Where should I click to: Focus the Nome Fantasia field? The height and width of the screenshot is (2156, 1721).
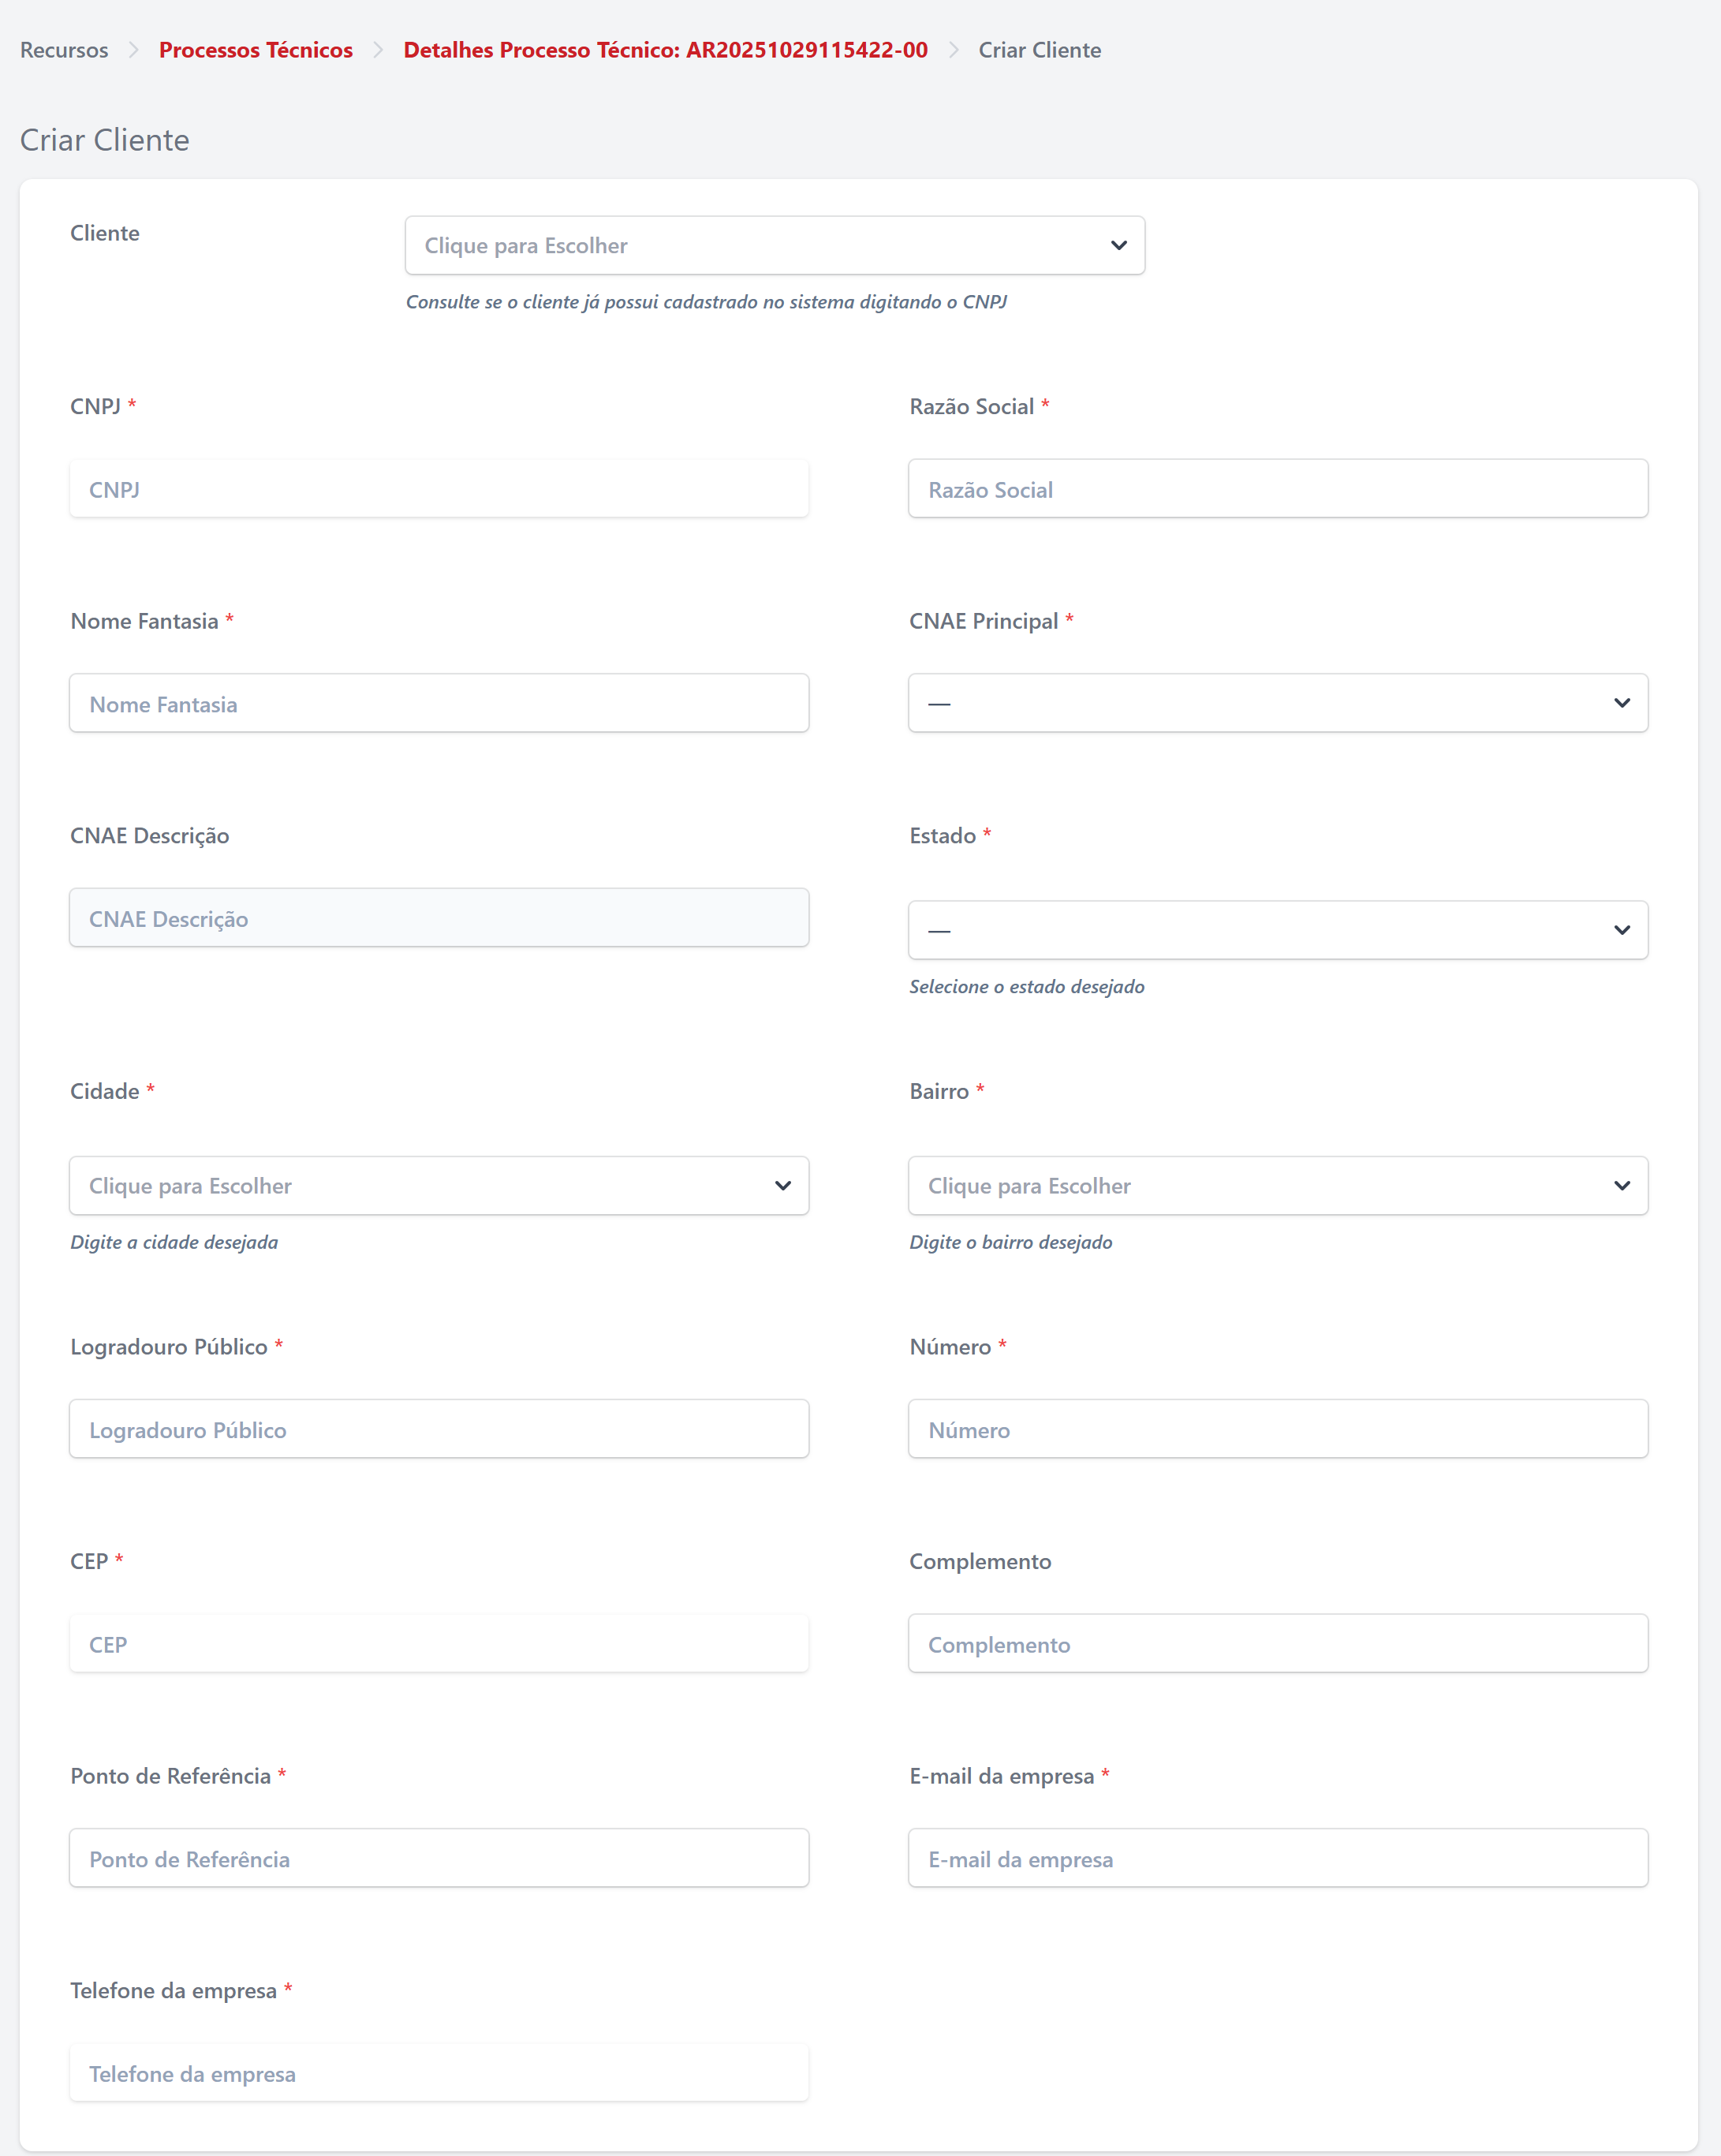438,704
